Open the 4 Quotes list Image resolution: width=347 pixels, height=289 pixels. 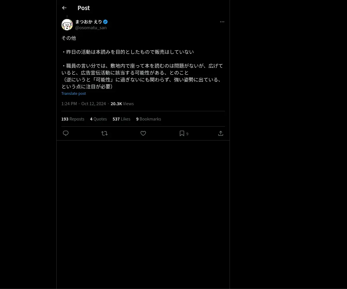[x=98, y=119]
